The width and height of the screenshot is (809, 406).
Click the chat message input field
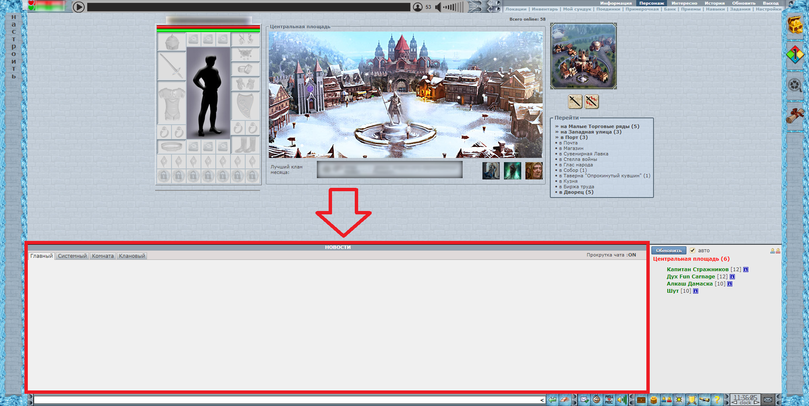(287, 400)
